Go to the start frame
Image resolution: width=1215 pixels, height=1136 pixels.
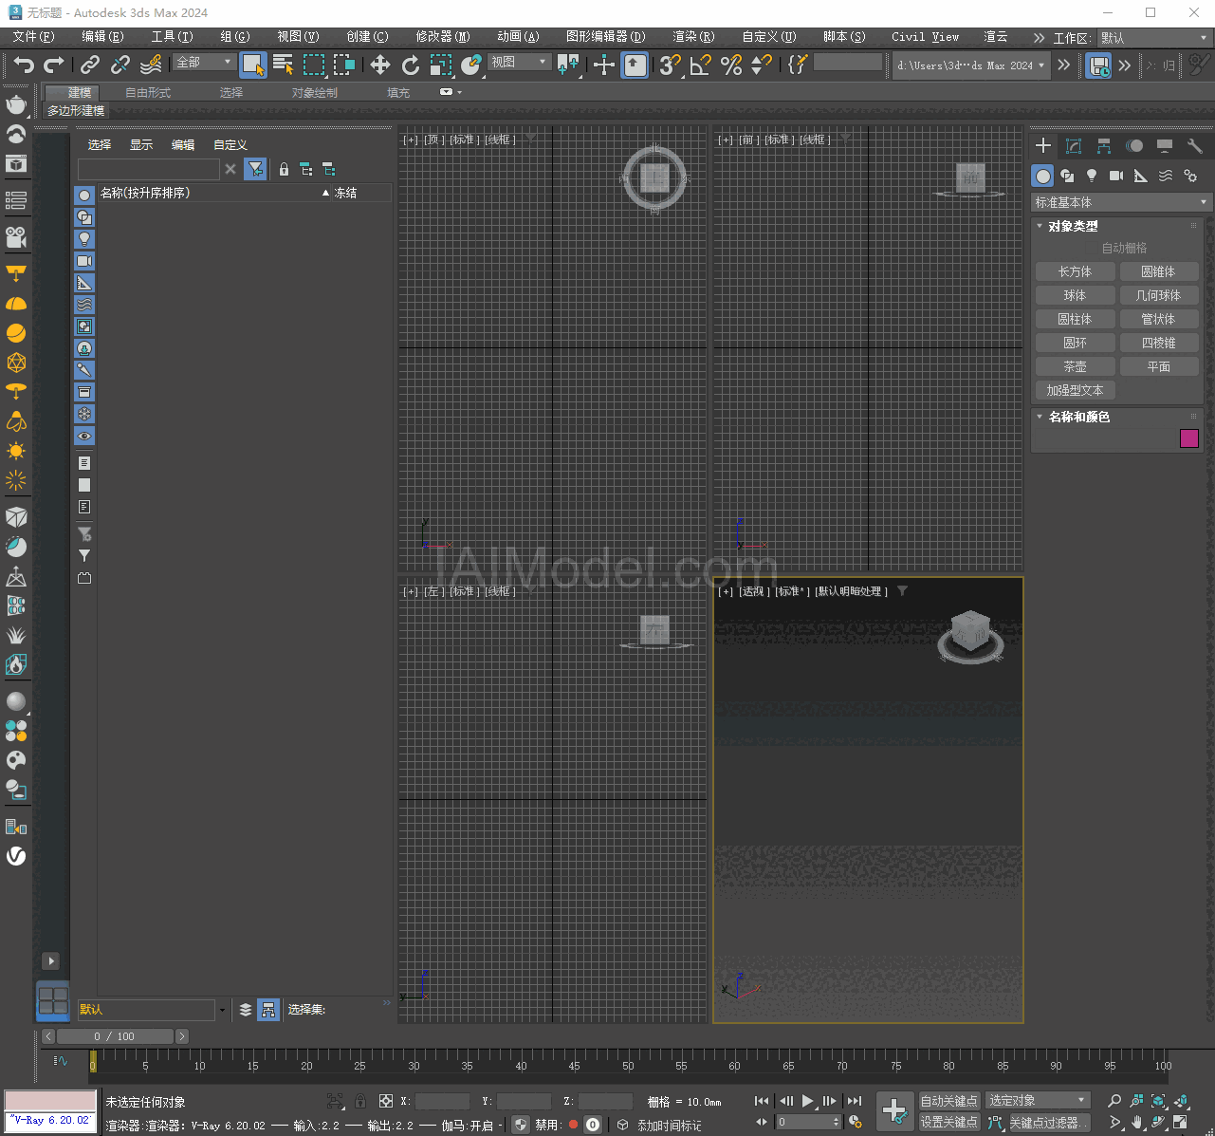click(x=762, y=1101)
